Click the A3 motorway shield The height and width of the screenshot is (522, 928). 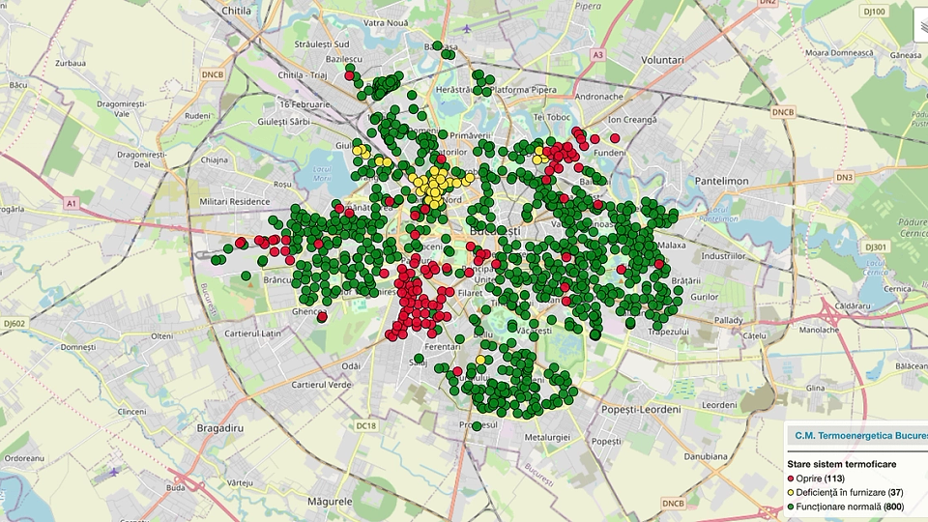[598, 55]
